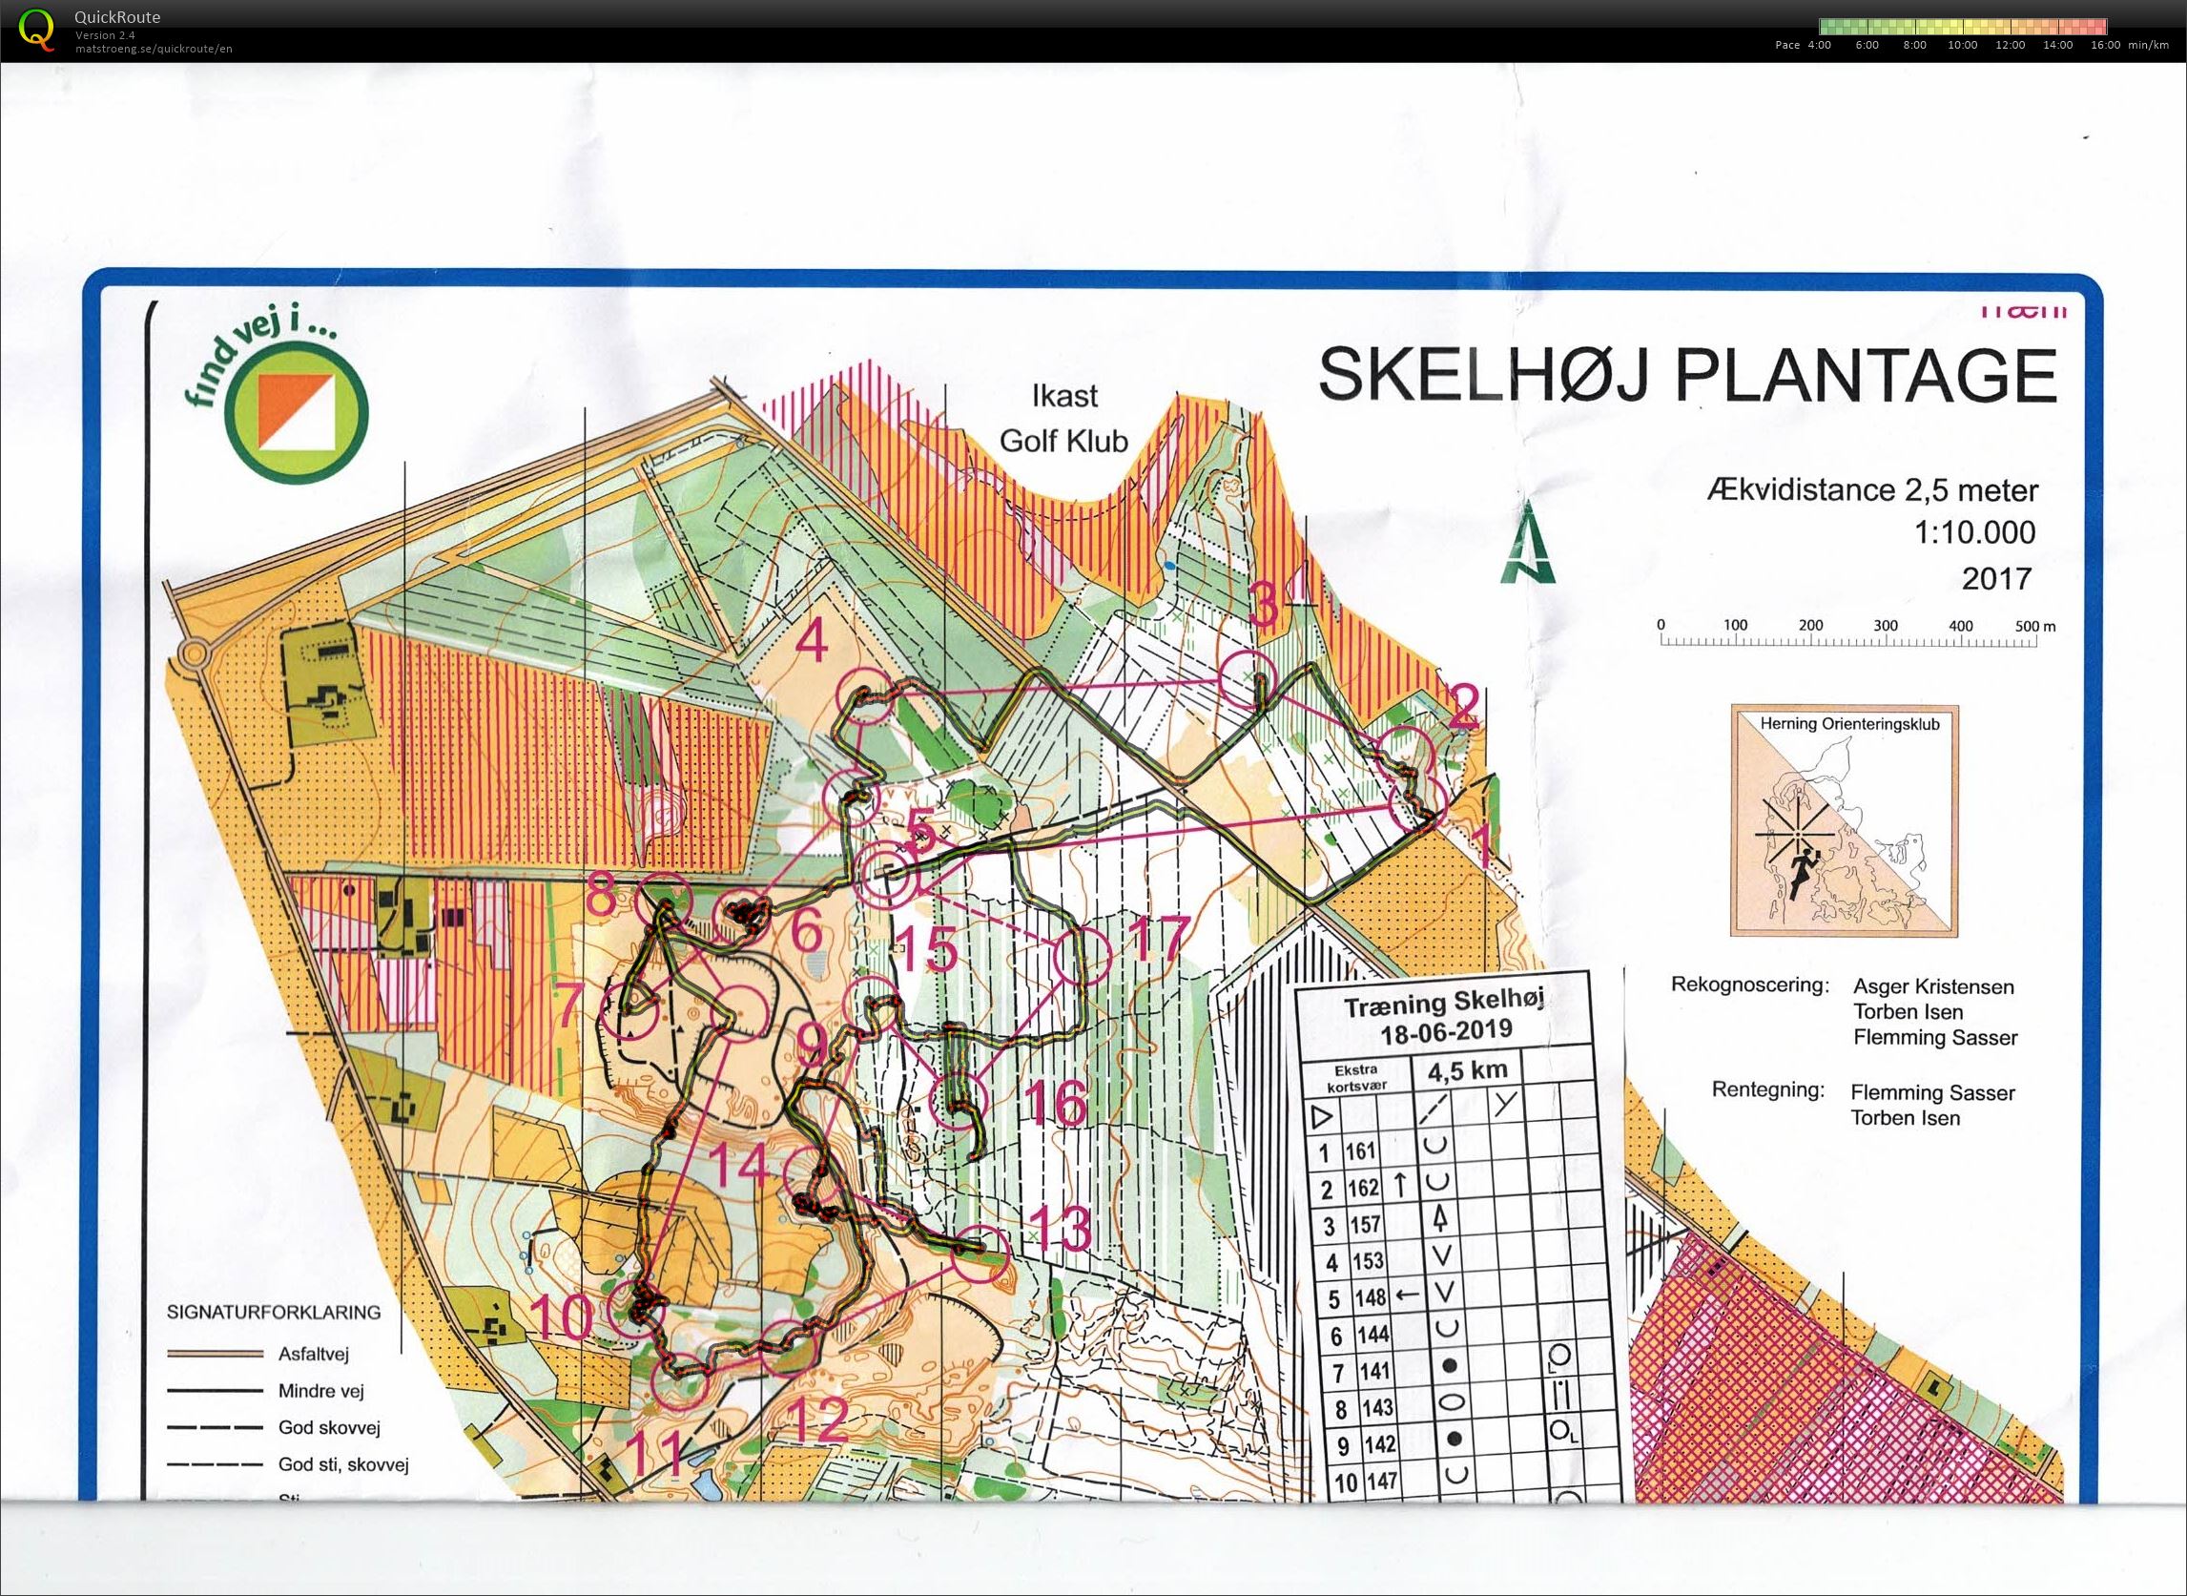Click the 10:00 pace scale label
2187x1596 pixels.
click(1962, 46)
